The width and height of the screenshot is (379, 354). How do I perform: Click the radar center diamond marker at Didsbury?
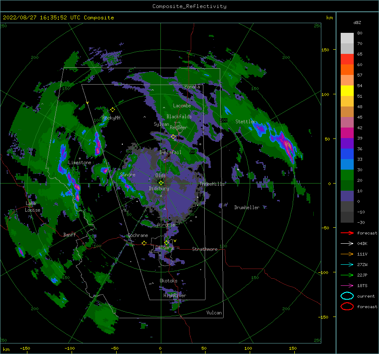(x=161, y=183)
